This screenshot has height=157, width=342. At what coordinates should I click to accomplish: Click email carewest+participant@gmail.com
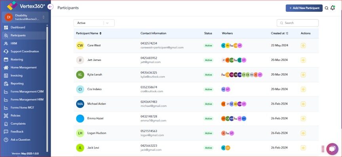[x=162, y=48]
